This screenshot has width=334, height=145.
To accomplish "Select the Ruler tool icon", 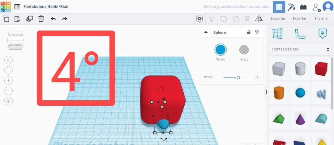I will click(x=300, y=34).
